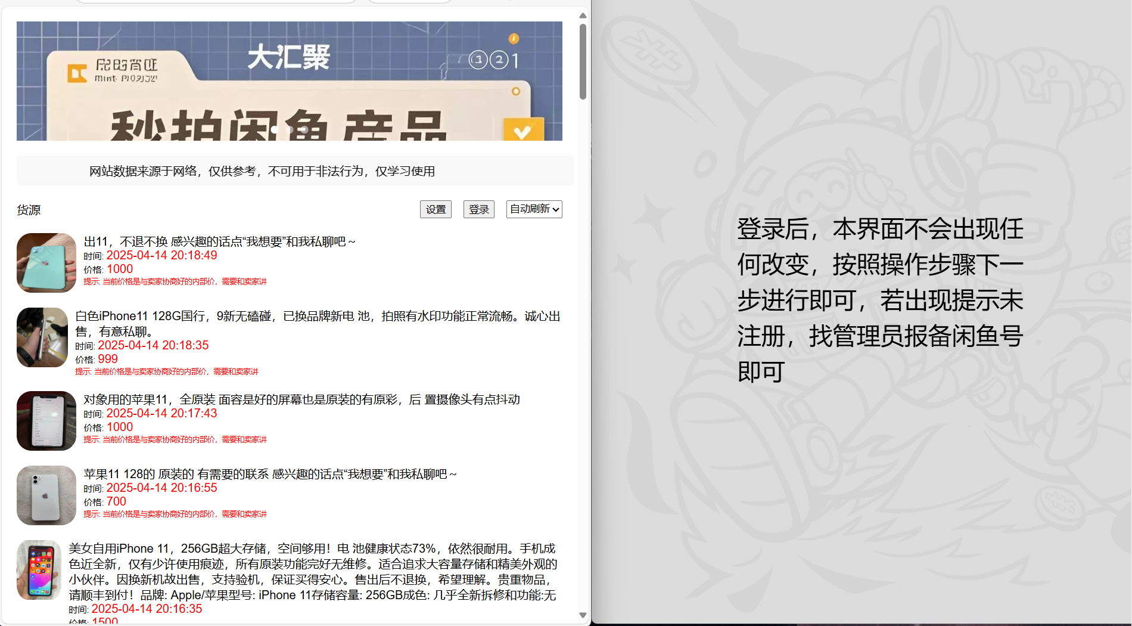Select listing title 出11，不退不换
This screenshot has height=626, width=1132.
click(220, 241)
